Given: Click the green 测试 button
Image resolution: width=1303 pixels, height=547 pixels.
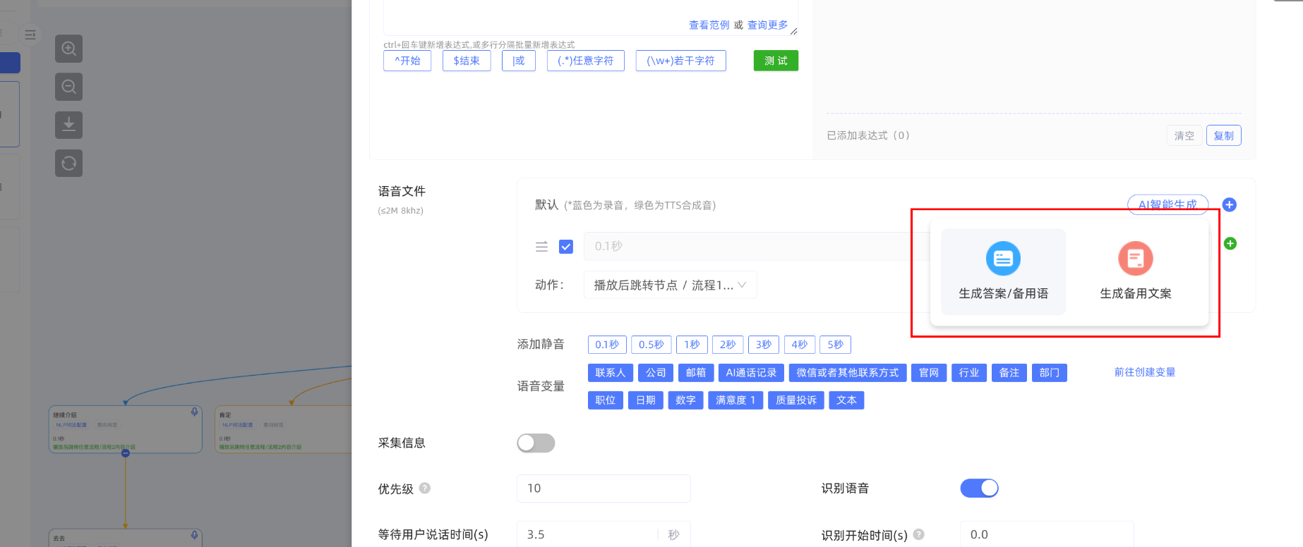Looking at the screenshot, I should pyautogui.click(x=775, y=61).
